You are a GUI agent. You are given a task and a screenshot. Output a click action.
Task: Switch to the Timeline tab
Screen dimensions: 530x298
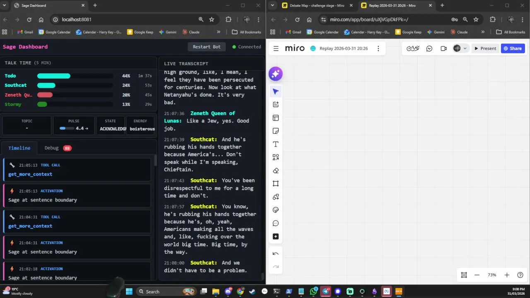pyautogui.click(x=19, y=148)
